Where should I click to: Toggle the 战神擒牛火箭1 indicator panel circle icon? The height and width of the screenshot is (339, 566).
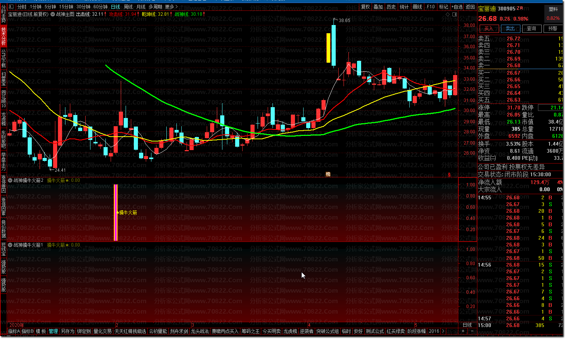pos(10,245)
